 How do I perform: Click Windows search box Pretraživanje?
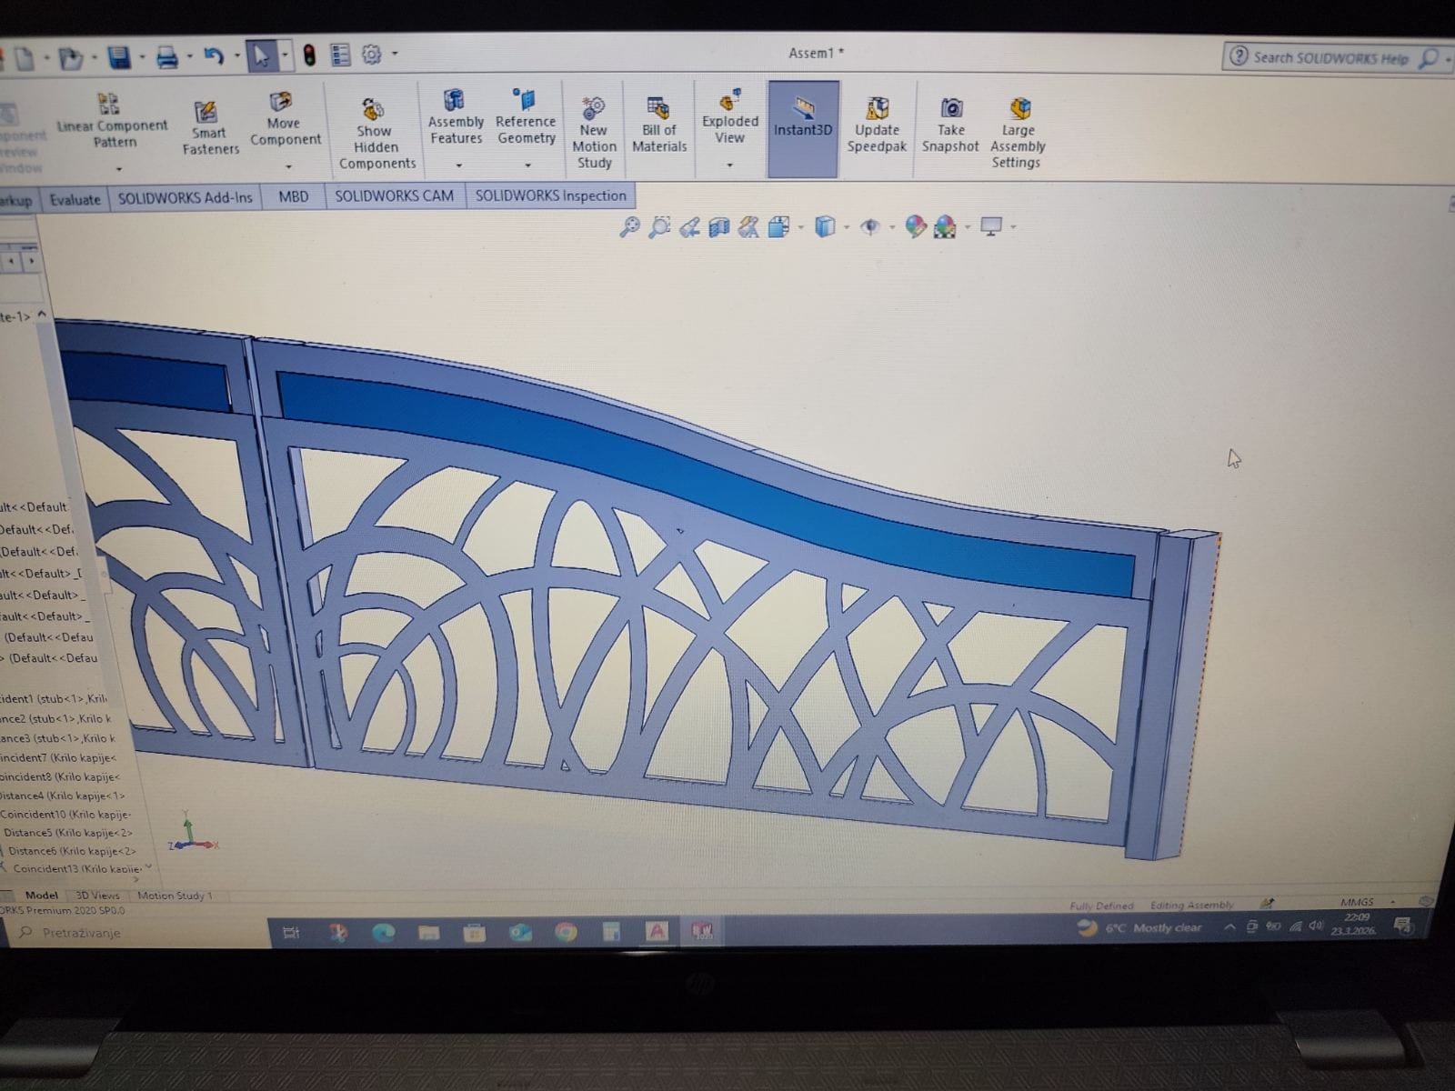135,933
